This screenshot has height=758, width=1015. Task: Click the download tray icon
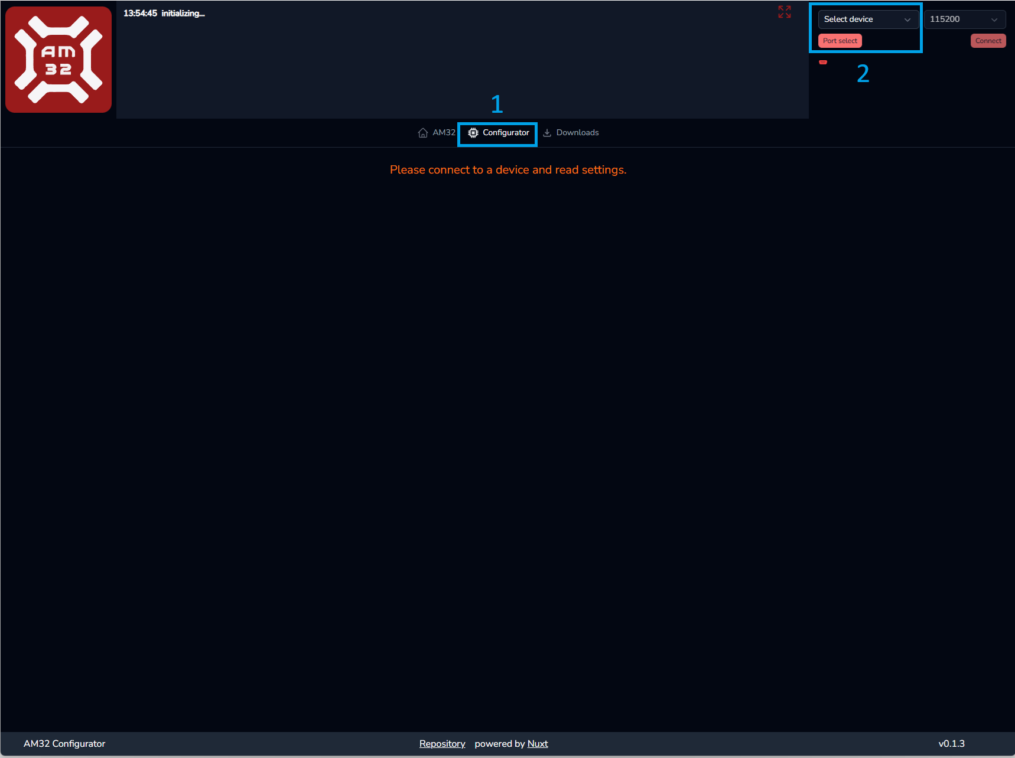(547, 133)
